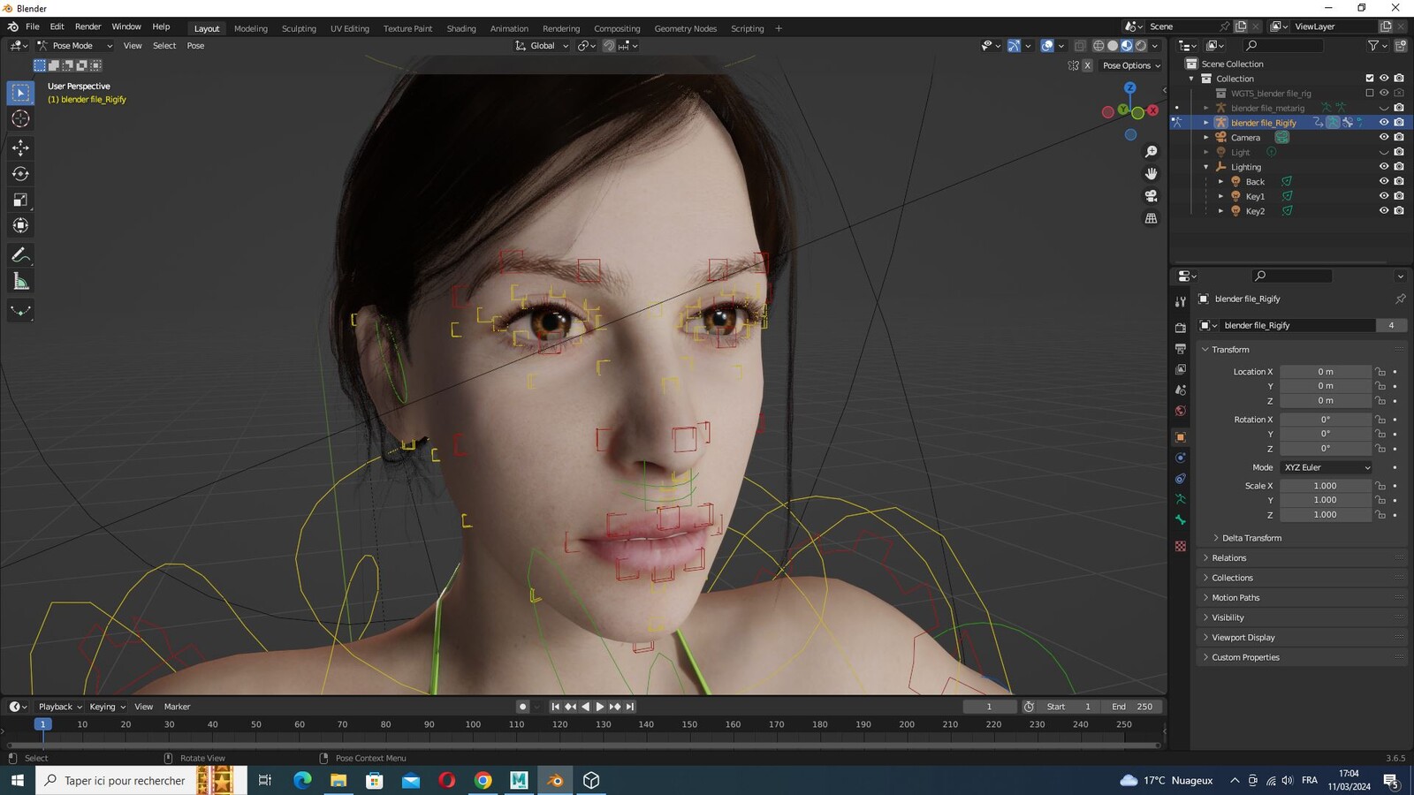Toggle visibility of Key1 light
Viewport: 1414px width, 795px height.
pyautogui.click(x=1384, y=196)
